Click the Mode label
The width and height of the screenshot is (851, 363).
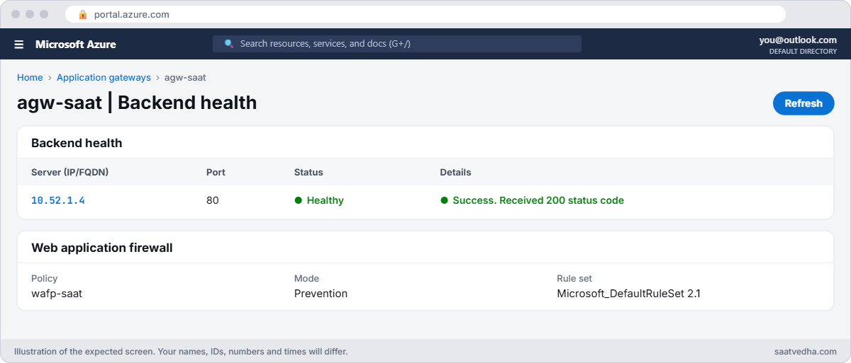point(306,278)
